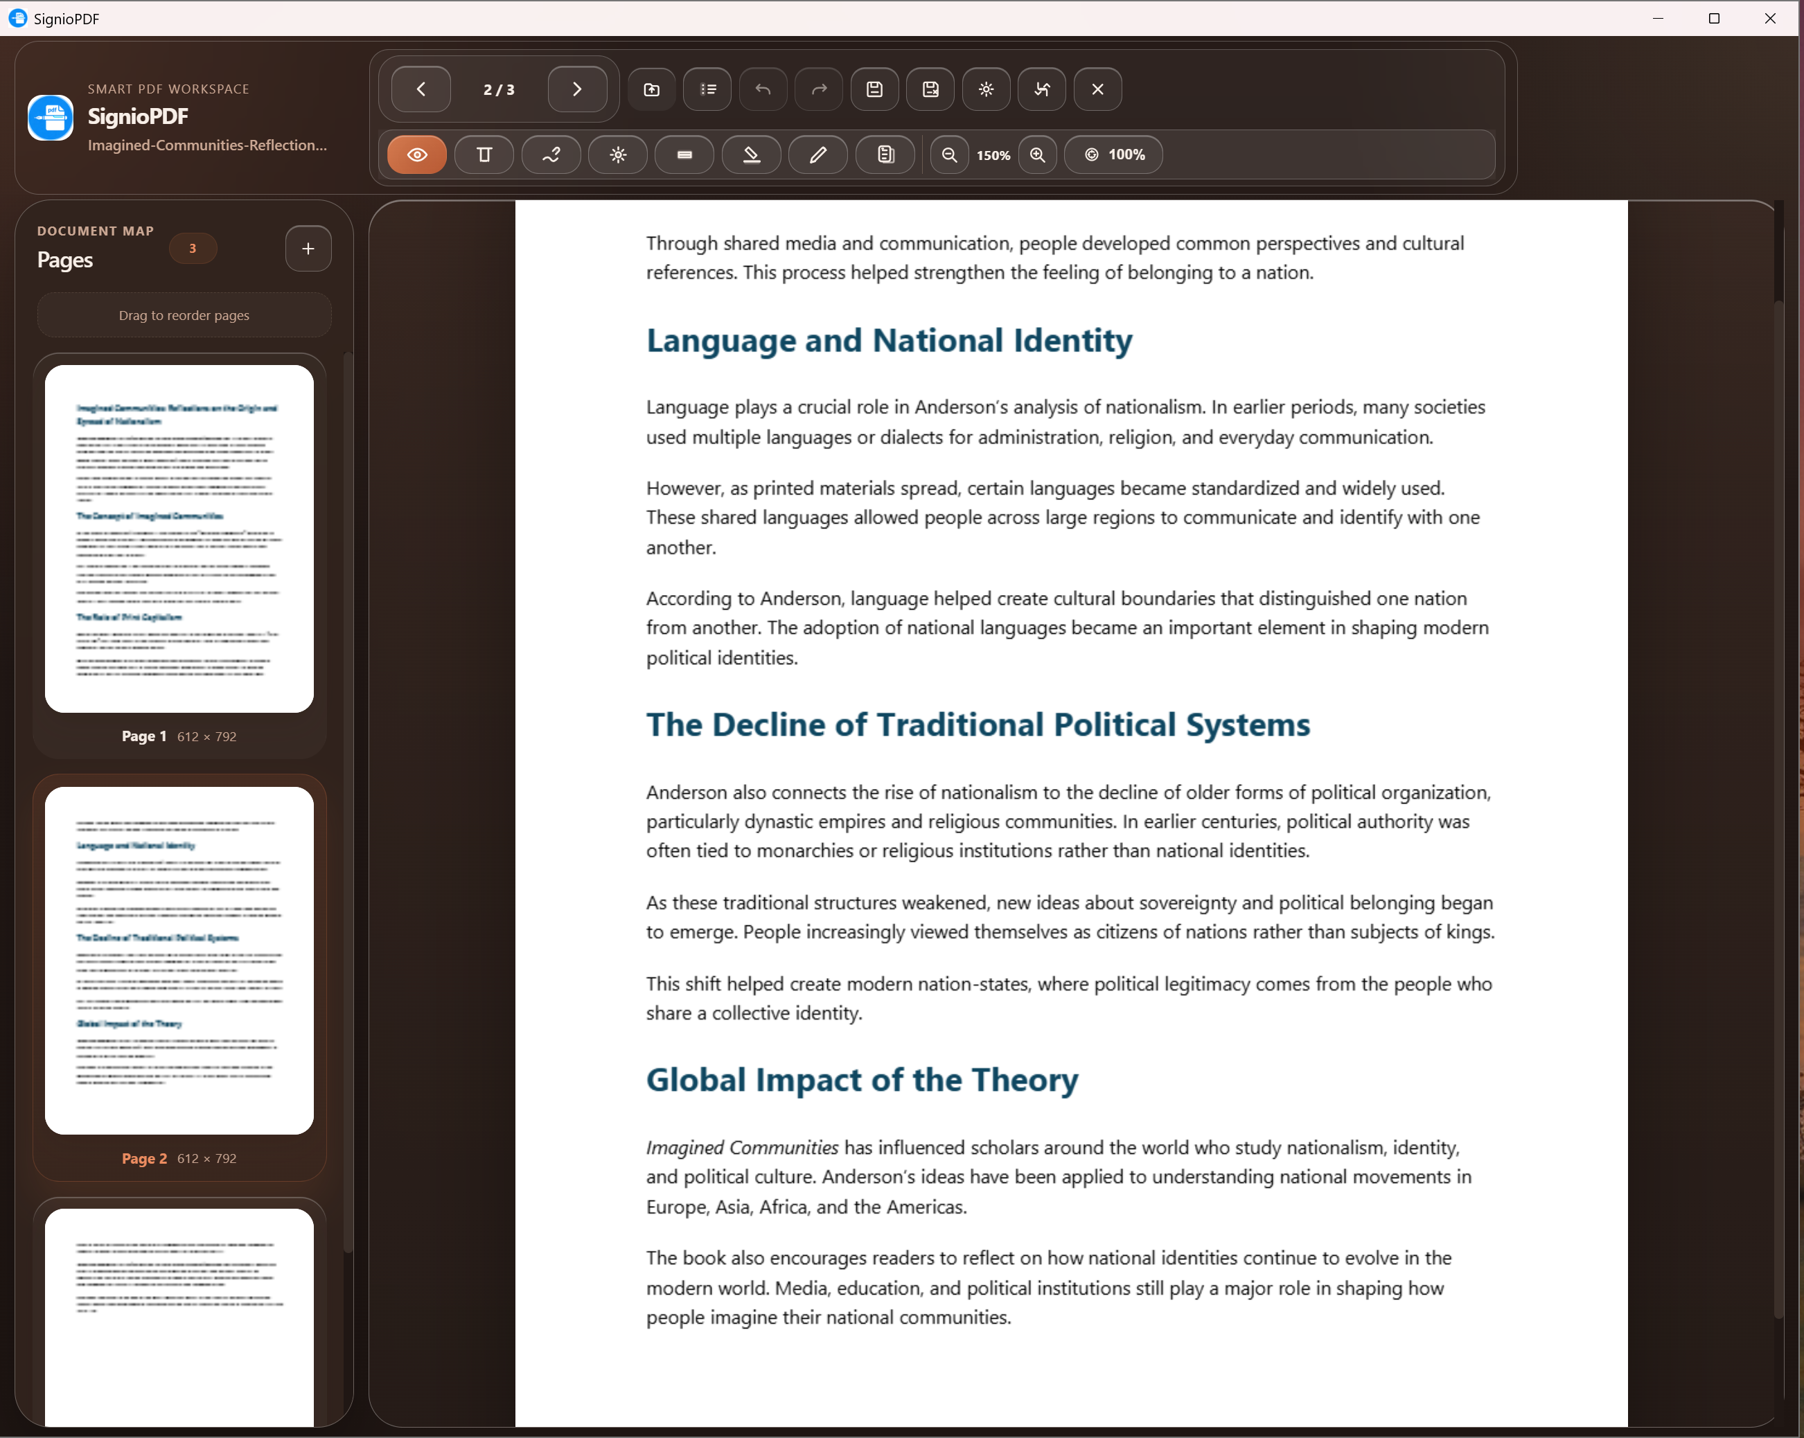Image resolution: width=1804 pixels, height=1438 pixels.
Task: Go to the previous page
Action: click(x=421, y=89)
